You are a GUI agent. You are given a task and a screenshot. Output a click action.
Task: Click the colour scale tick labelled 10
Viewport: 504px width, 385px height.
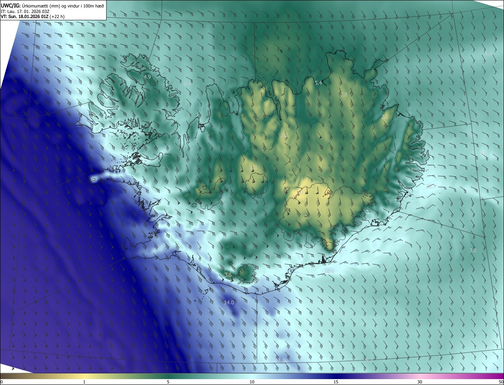252,382
